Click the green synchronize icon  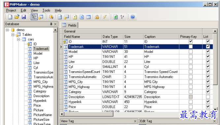point(116,17)
